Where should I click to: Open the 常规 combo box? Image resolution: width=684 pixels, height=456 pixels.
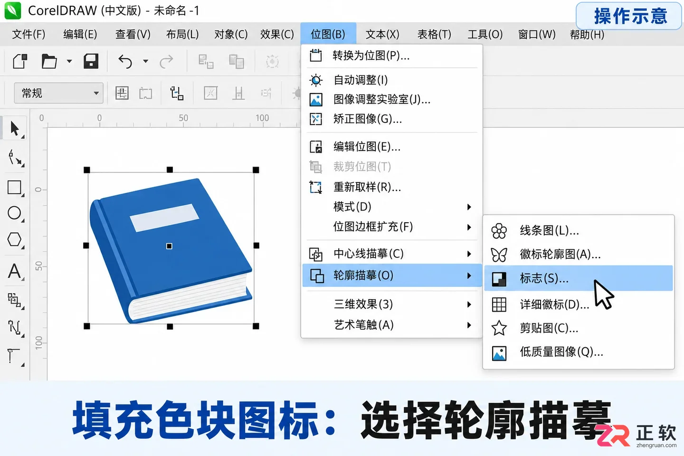[x=58, y=93]
